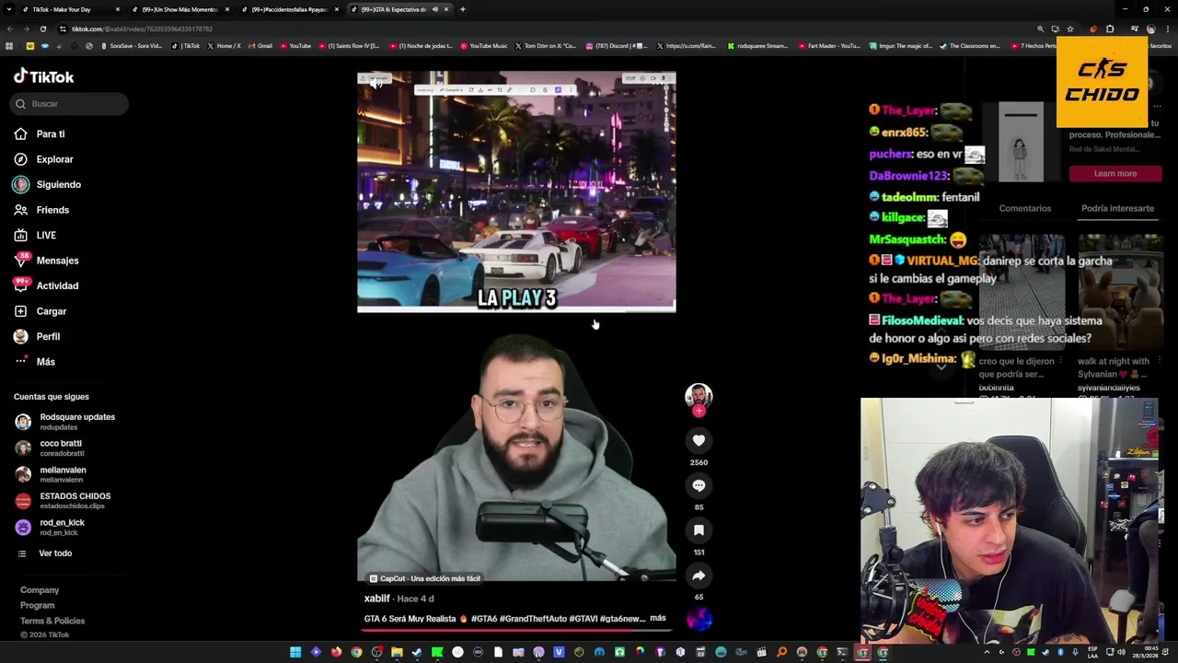Click the Buscar search field

coord(69,104)
